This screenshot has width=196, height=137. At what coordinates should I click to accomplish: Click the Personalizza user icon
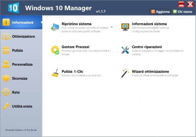click(6, 64)
